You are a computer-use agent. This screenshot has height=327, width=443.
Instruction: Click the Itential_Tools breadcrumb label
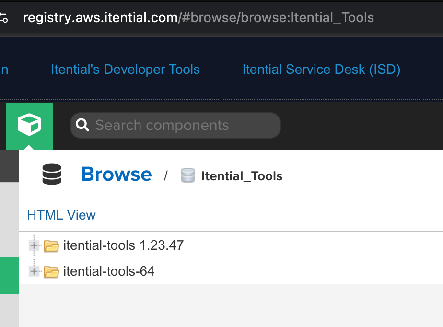[x=242, y=176]
